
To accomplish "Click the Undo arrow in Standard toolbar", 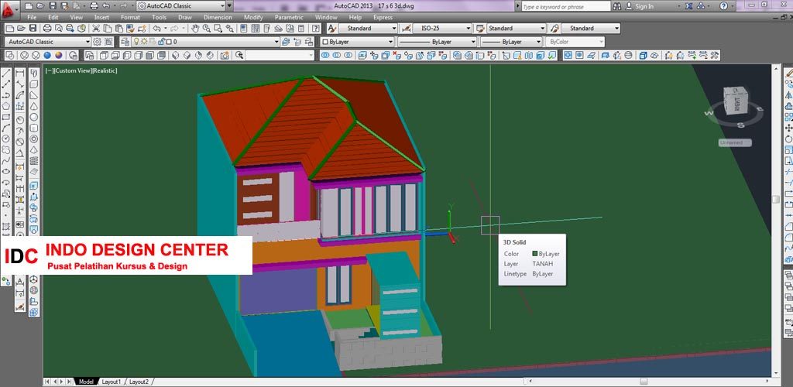I will tap(156, 29).
